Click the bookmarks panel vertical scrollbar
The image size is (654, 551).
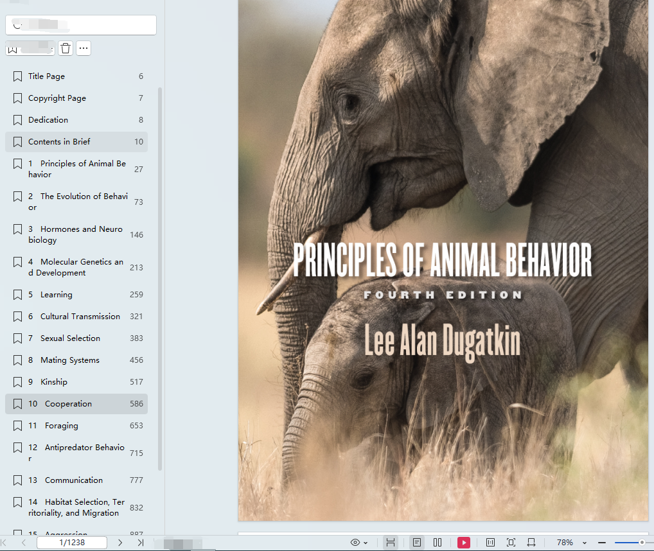(x=160, y=279)
